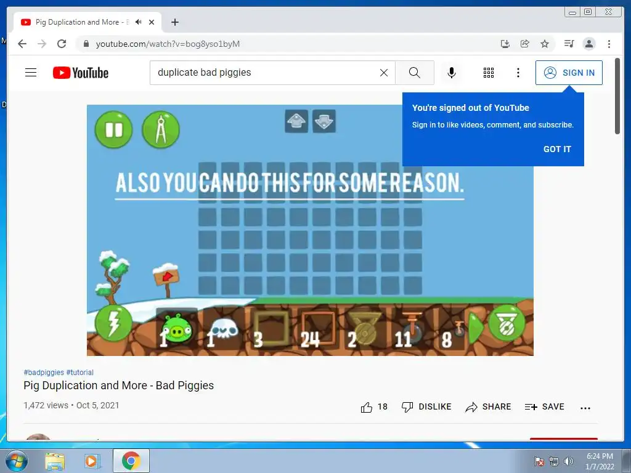Open Chrome media controls icon
This screenshot has height=473, width=631.
(x=569, y=44)
